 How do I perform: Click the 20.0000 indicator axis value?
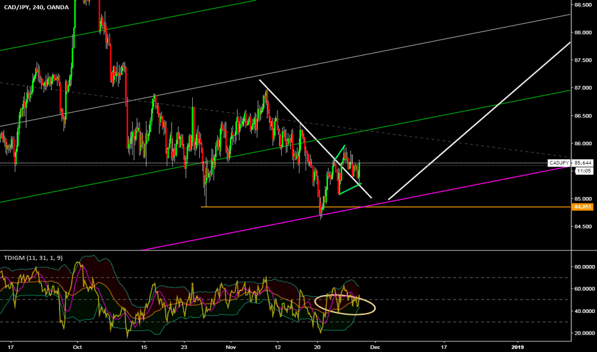click(x=584, y=333)
